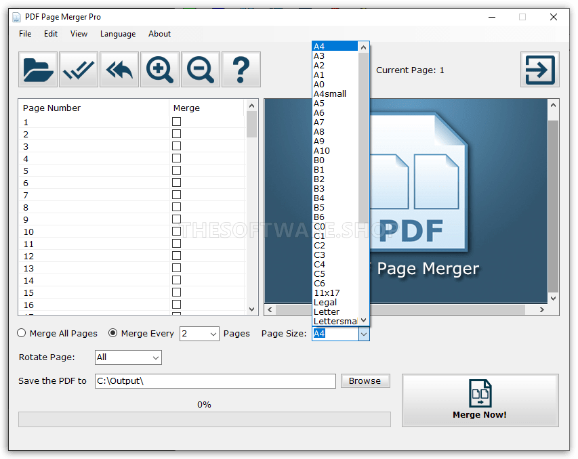
Task: Select A3 from the Page Size list
Action: [319, 56]
